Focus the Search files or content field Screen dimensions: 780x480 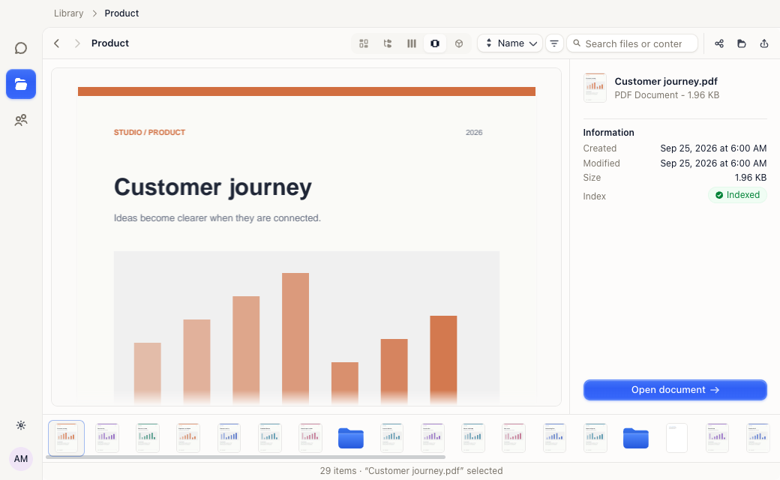tap(632, 43)
